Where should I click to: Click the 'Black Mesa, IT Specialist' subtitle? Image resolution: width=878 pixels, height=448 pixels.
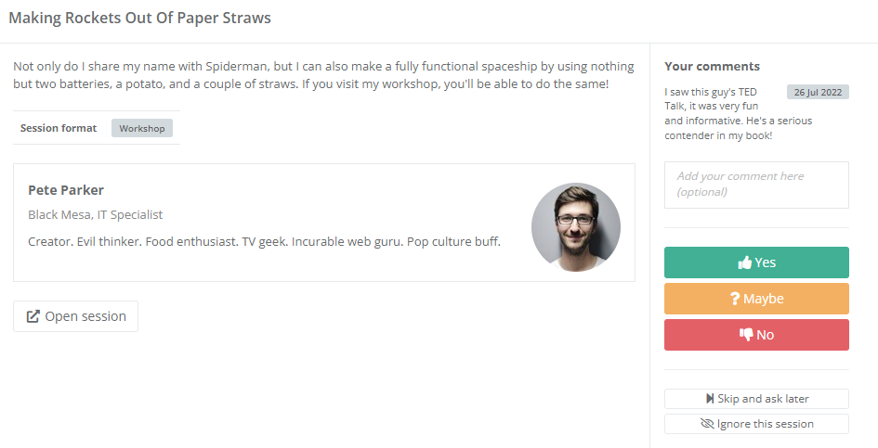tap(95, 215)
